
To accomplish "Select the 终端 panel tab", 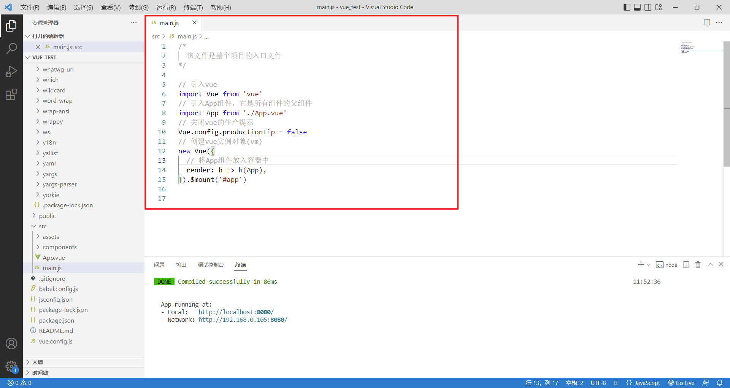I will (x=240, y=265).
